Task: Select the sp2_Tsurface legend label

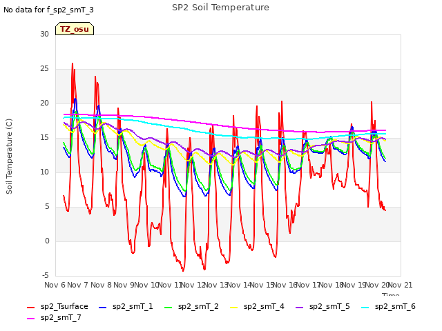Action: [x=64, y=306]
